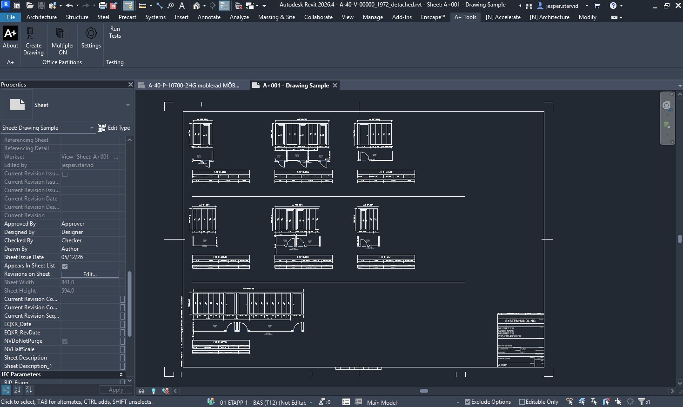Click the Tag by Category icon
This screenshot has width=683, height=407.
point(171,6)
